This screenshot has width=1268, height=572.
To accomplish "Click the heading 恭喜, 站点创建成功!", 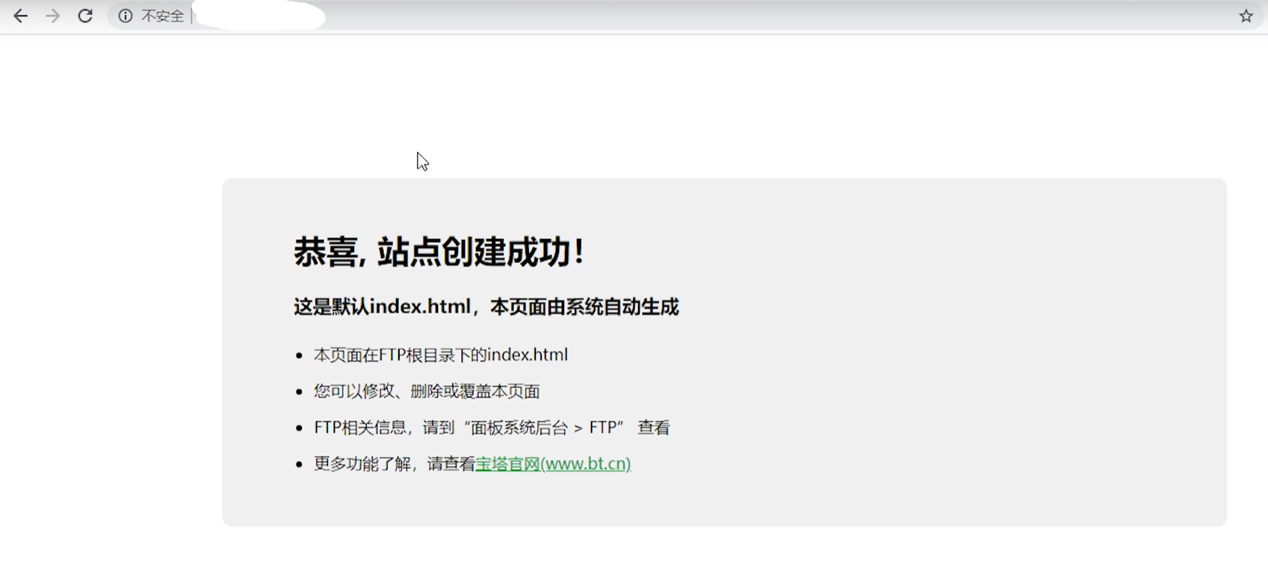I will [x=439, y=252].
